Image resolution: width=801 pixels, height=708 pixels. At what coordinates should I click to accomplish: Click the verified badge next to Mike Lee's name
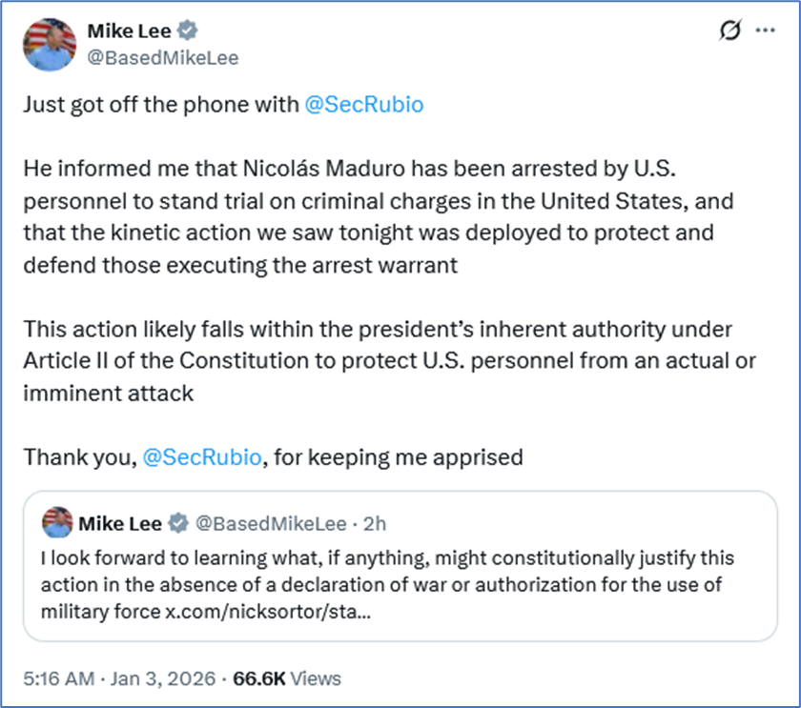[x=183, y=31]
